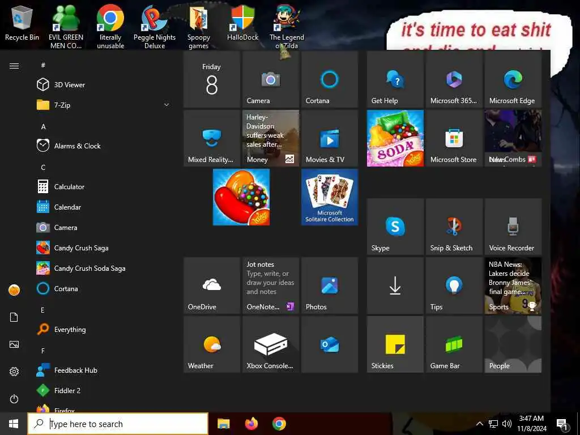Launch Firefox from the taskbar
Viewport: 580px width, 435px height.
pos(251,424)
